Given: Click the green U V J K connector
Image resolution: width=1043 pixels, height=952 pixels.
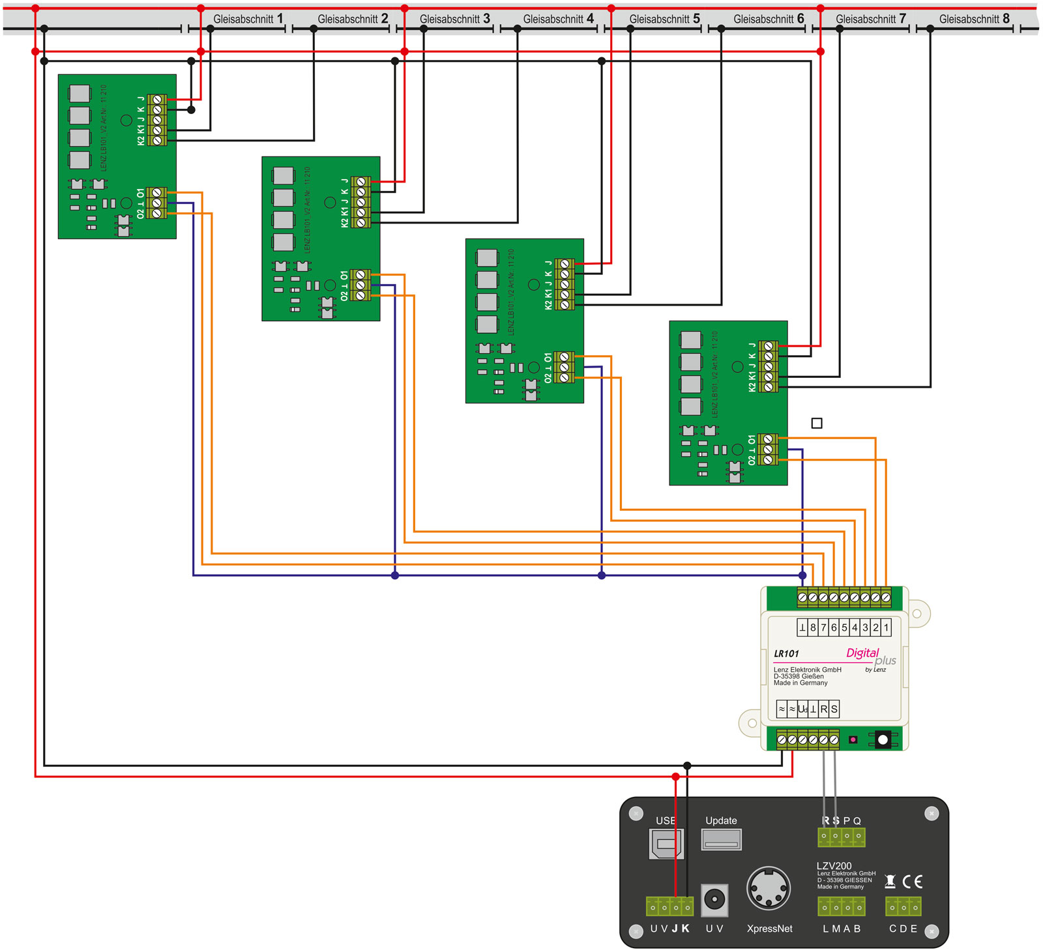Looking at the screenshot, I should click(669, 906).
